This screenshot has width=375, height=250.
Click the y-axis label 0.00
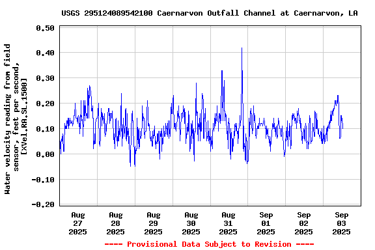click(x=45, y=154)
